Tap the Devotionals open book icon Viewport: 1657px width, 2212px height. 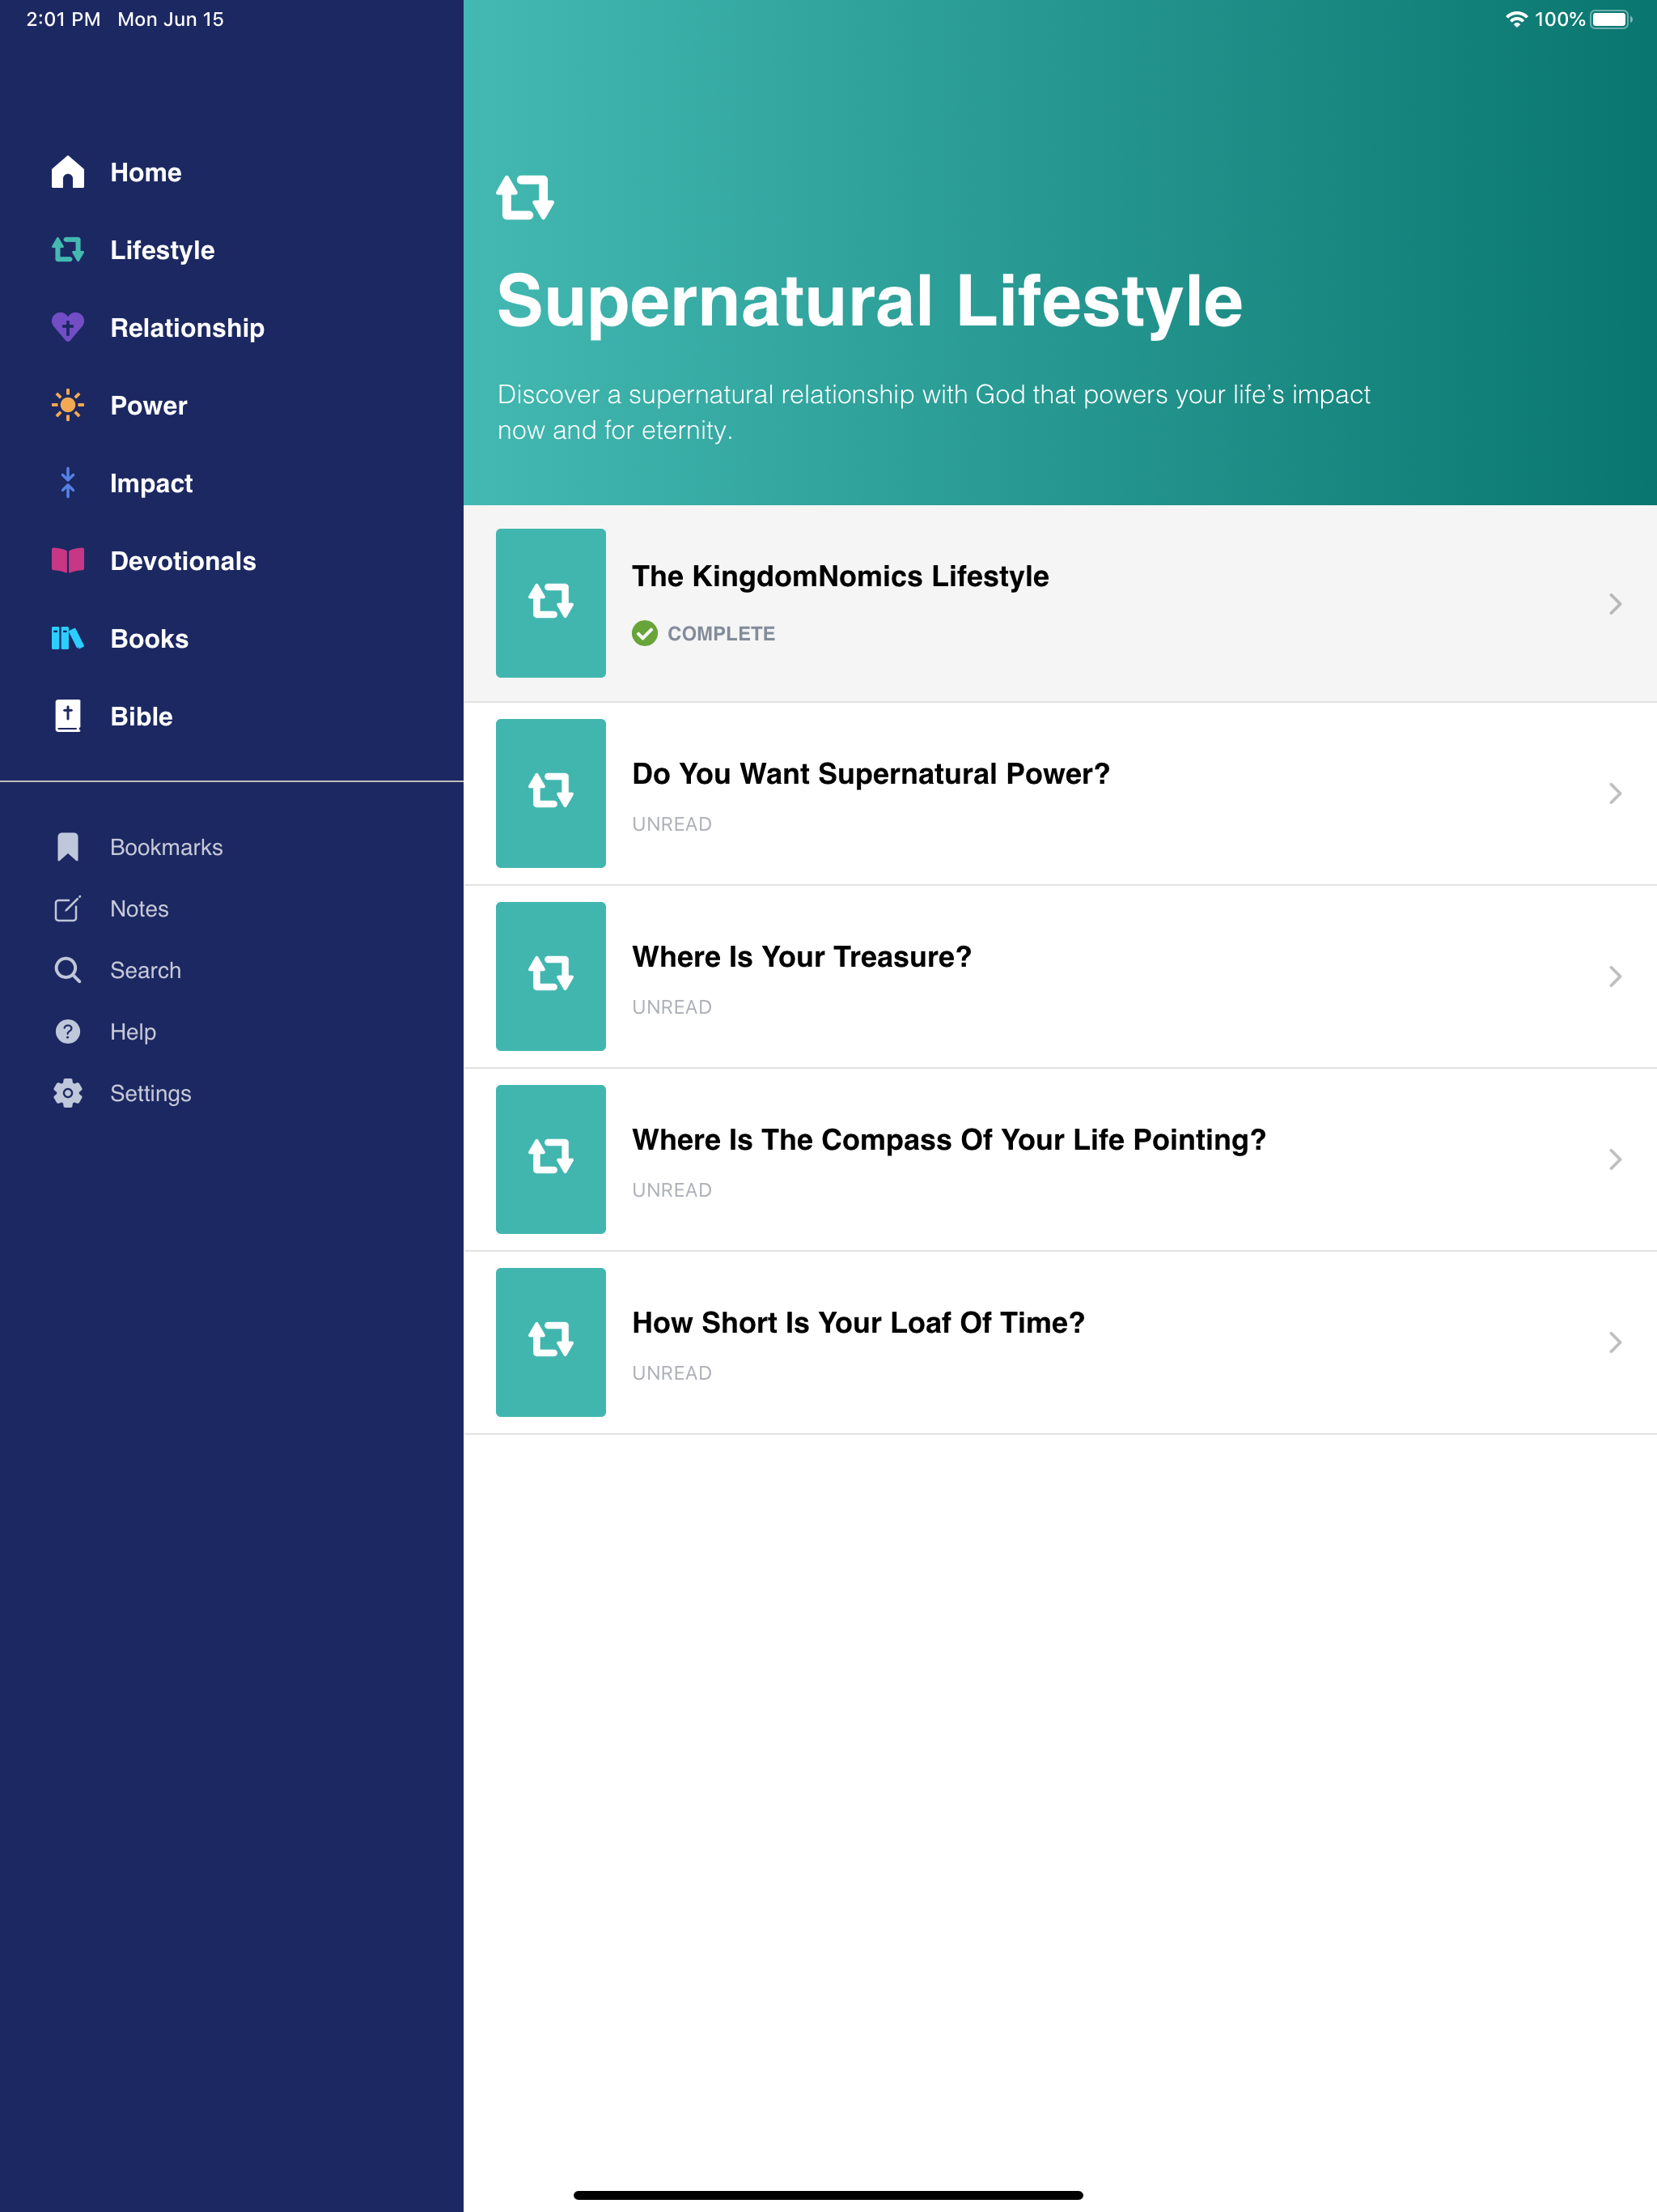click(x=68, y=560)
